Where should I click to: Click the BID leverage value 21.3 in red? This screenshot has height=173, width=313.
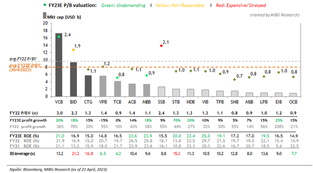tap(75, 154)
